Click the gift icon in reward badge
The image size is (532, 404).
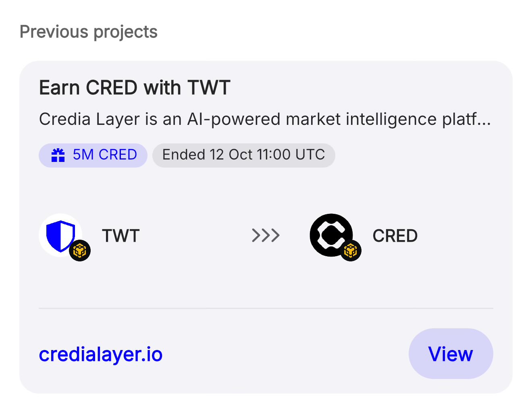(x=58, y=155)
